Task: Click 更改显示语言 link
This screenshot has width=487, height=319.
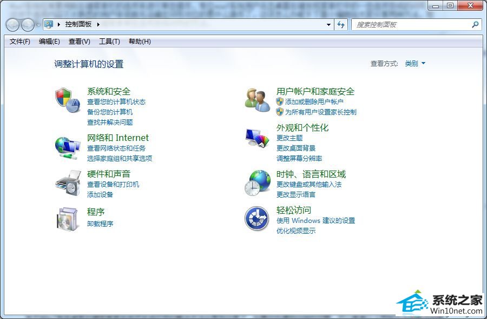Action: (x=296, y=194)
